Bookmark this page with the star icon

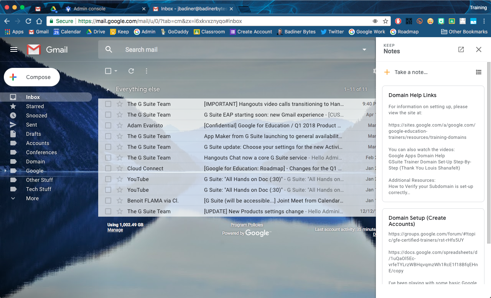(386, 21)
